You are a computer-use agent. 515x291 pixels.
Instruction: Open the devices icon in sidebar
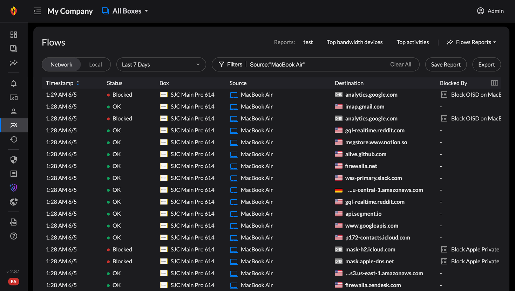coord(14,97)
